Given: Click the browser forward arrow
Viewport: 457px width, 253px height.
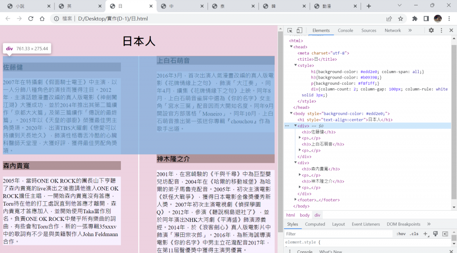Looking at the screenshot, I should [x=19, y=19].
